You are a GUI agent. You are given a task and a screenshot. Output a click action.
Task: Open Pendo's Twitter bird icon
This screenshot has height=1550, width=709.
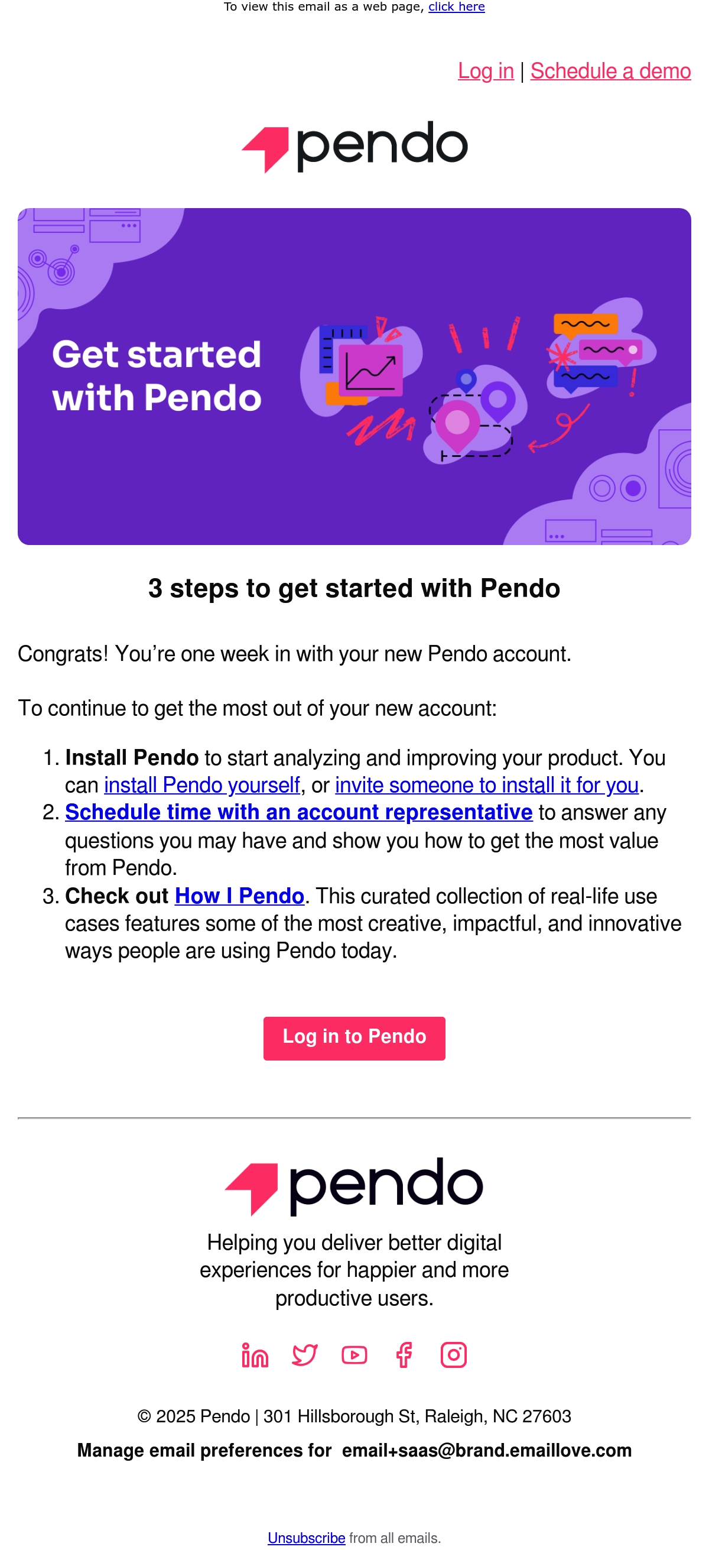click(x=304, y=1354)
